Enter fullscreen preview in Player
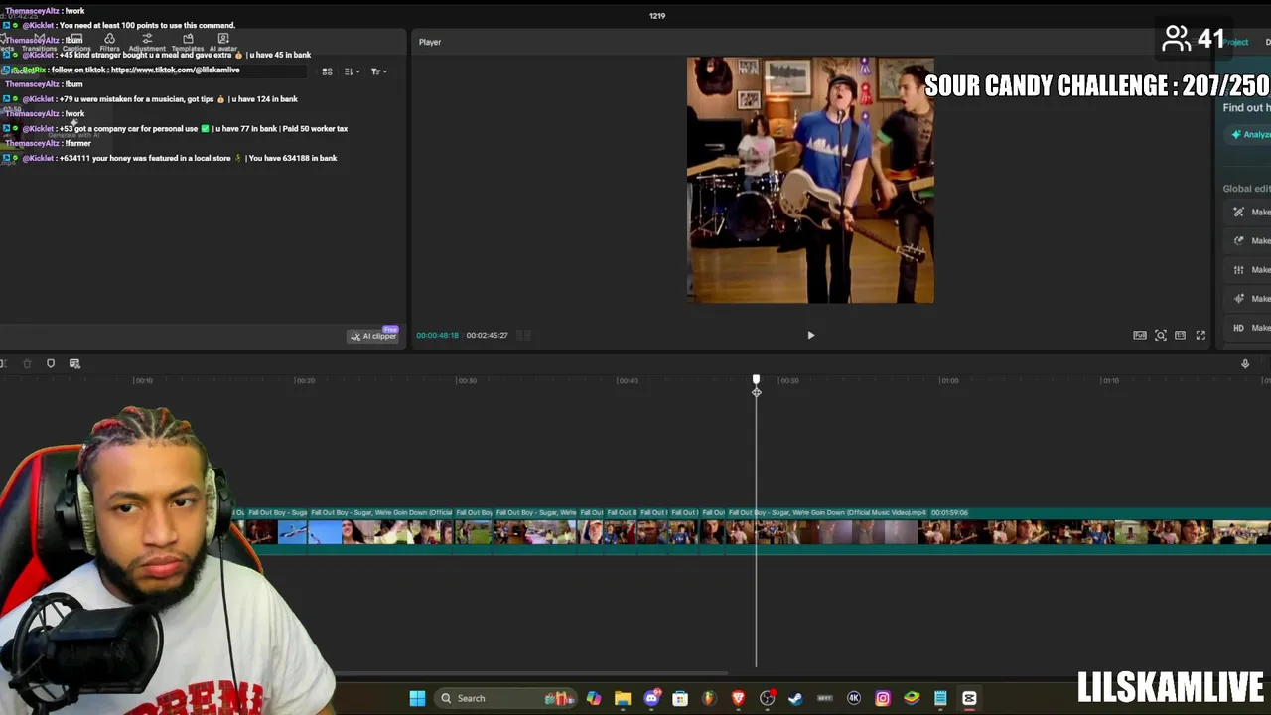This screenshot has width=1271, height=715. click(x=1200, y=336)
